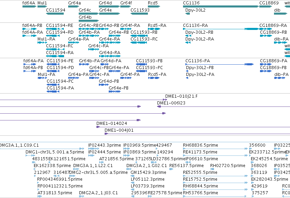Image resolution: width=290 pixels, height=198 pixels.
Task: Click transcript dib-RA
Action: tap(281, 39)
